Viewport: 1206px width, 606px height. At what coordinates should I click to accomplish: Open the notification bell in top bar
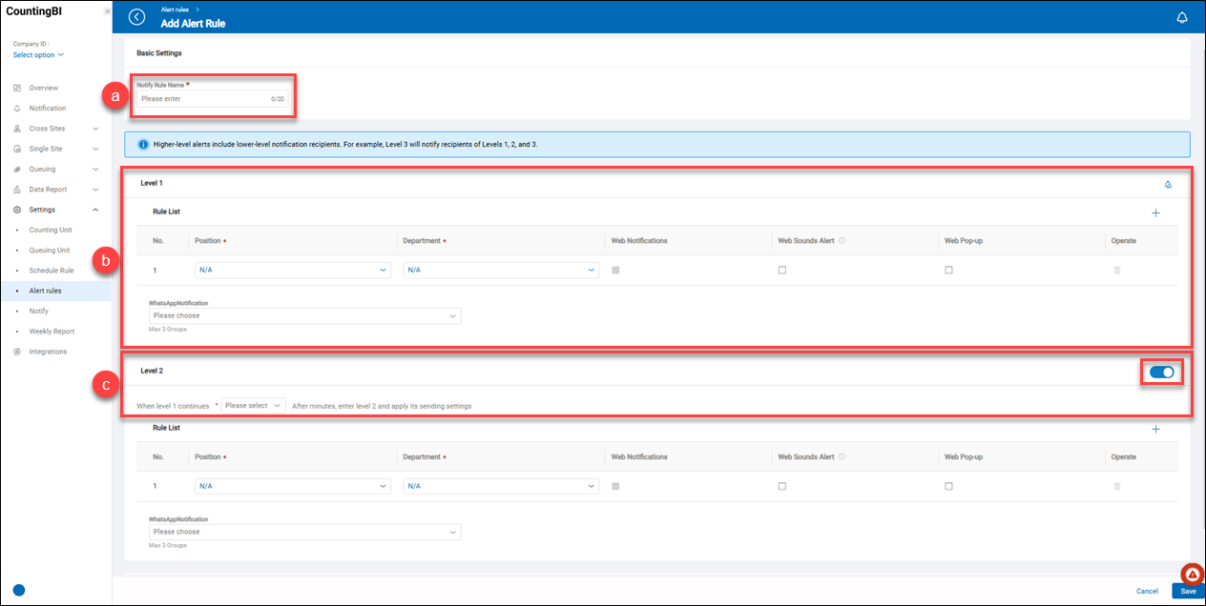coord(1182,17)
